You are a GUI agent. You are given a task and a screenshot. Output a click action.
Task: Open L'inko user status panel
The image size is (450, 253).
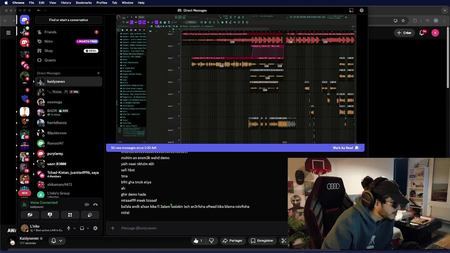42,228
